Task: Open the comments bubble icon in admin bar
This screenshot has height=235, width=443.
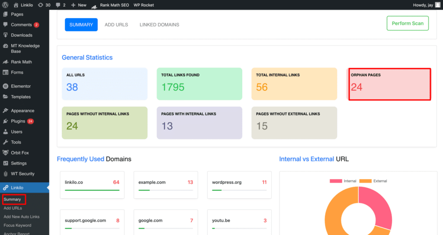Action: coord(58,5)
